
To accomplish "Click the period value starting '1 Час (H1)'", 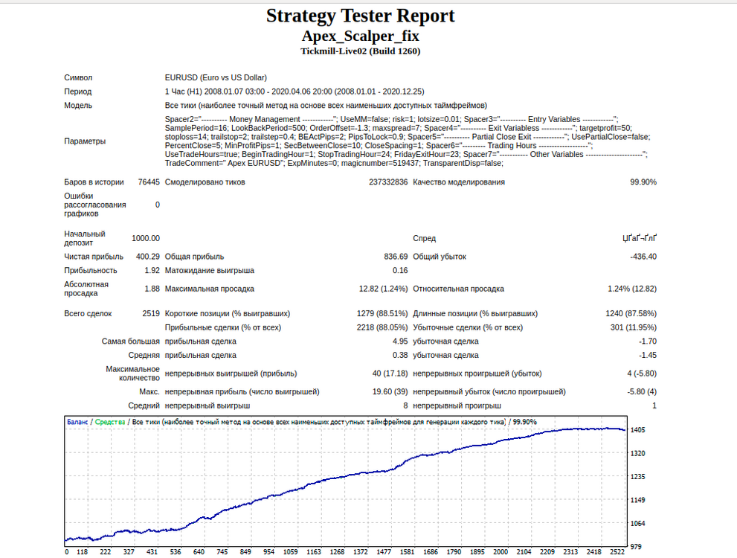I will 295,92.
